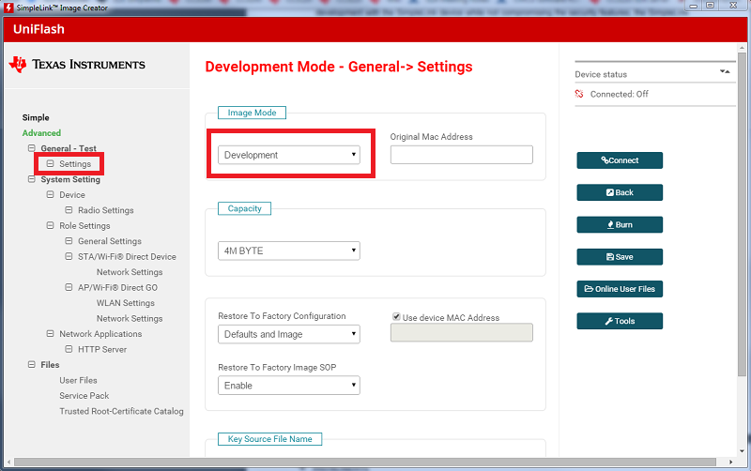Open Restore To Factory Image SOP dropdown
This screenshot has height=471, width=751.
pos(289,385)
